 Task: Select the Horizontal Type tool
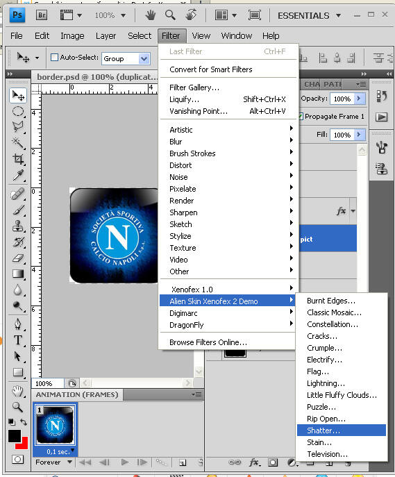[18, 340]
